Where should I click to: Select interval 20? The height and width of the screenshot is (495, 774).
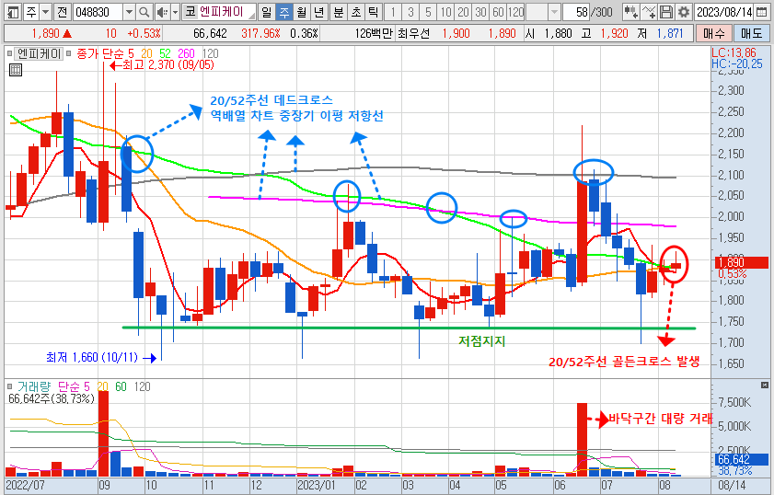(x=463, y=12)
